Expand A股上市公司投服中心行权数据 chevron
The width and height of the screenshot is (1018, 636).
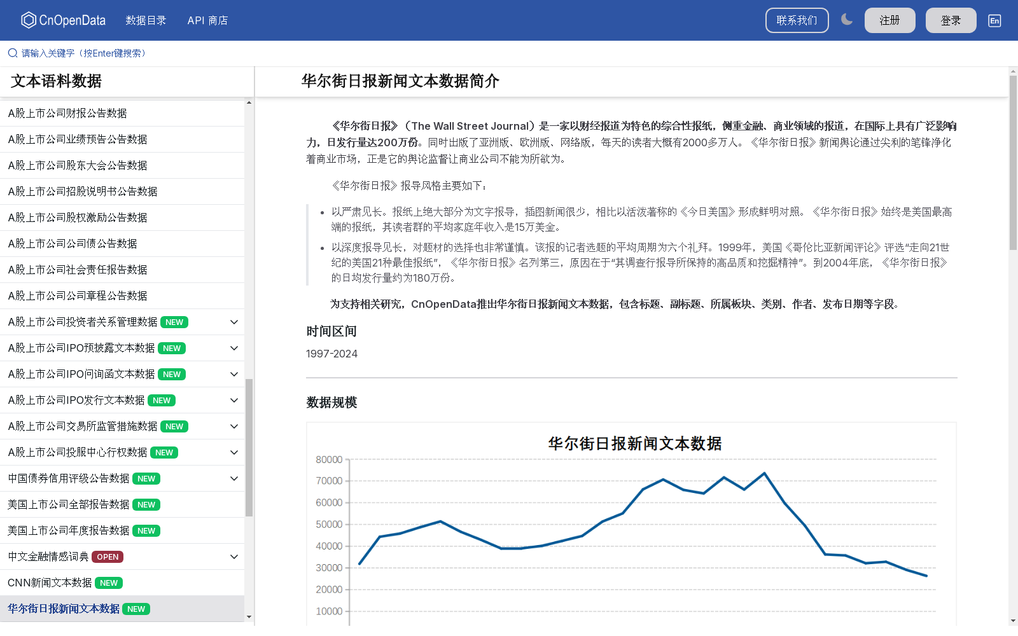click(x=234, y=452)
